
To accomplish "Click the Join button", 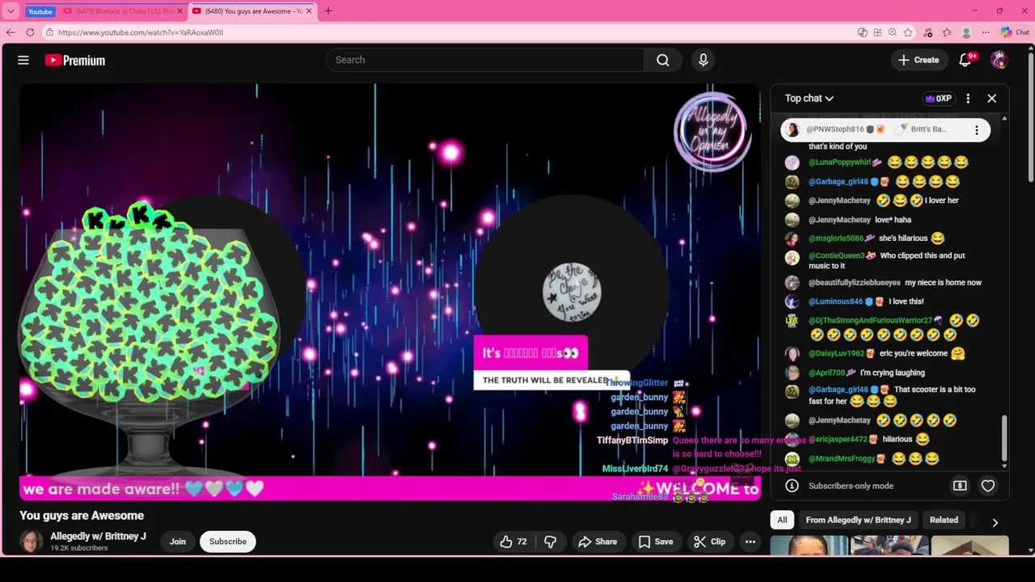I will (178, 542).
